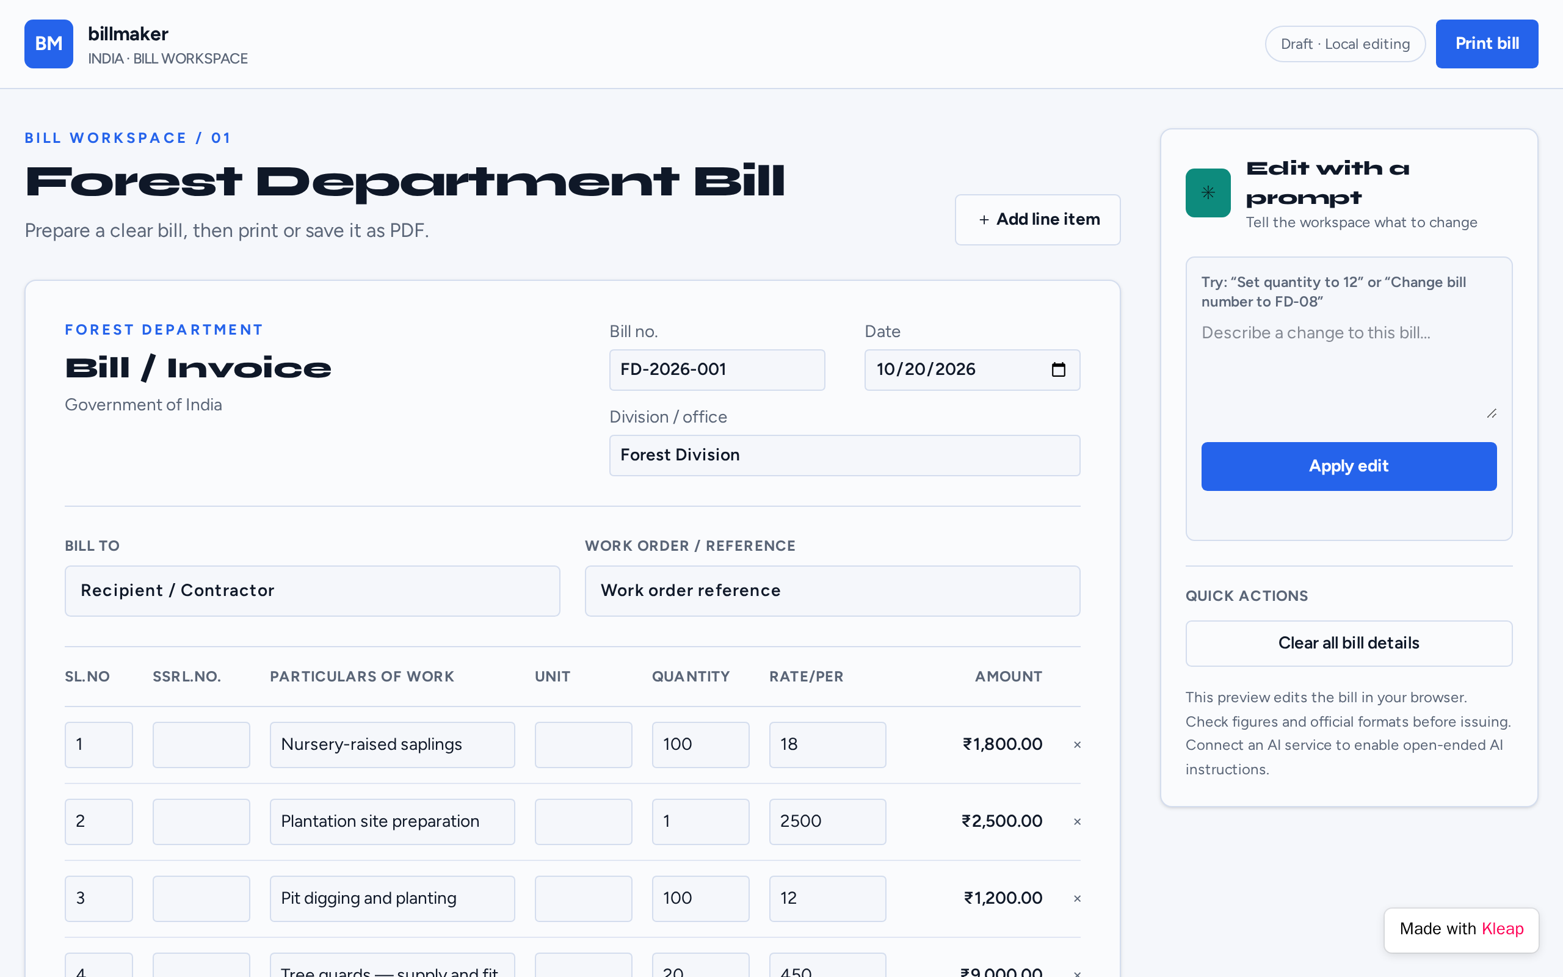Edit quantity for Pit digging and planting
This screenshot has height=977, width=1563.
pos(700,899)
